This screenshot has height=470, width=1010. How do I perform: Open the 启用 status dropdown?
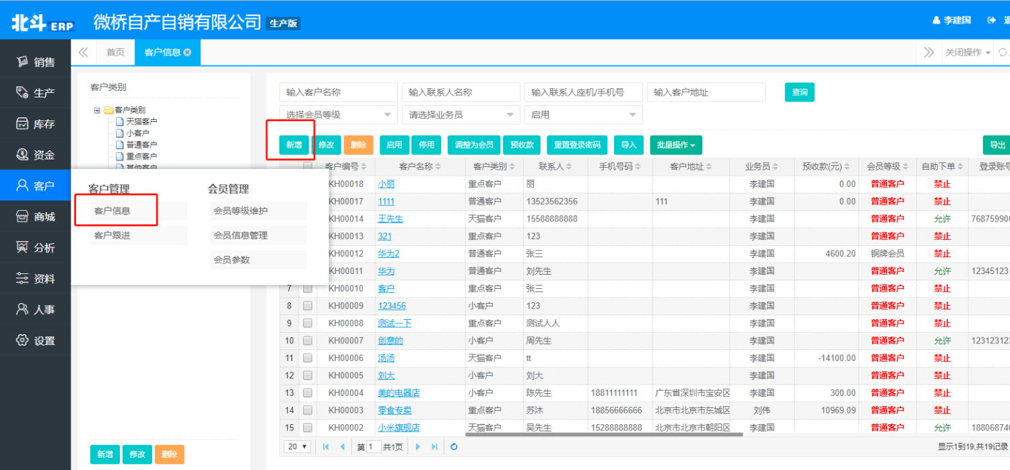pyautogui.click(x=583, y=114)
